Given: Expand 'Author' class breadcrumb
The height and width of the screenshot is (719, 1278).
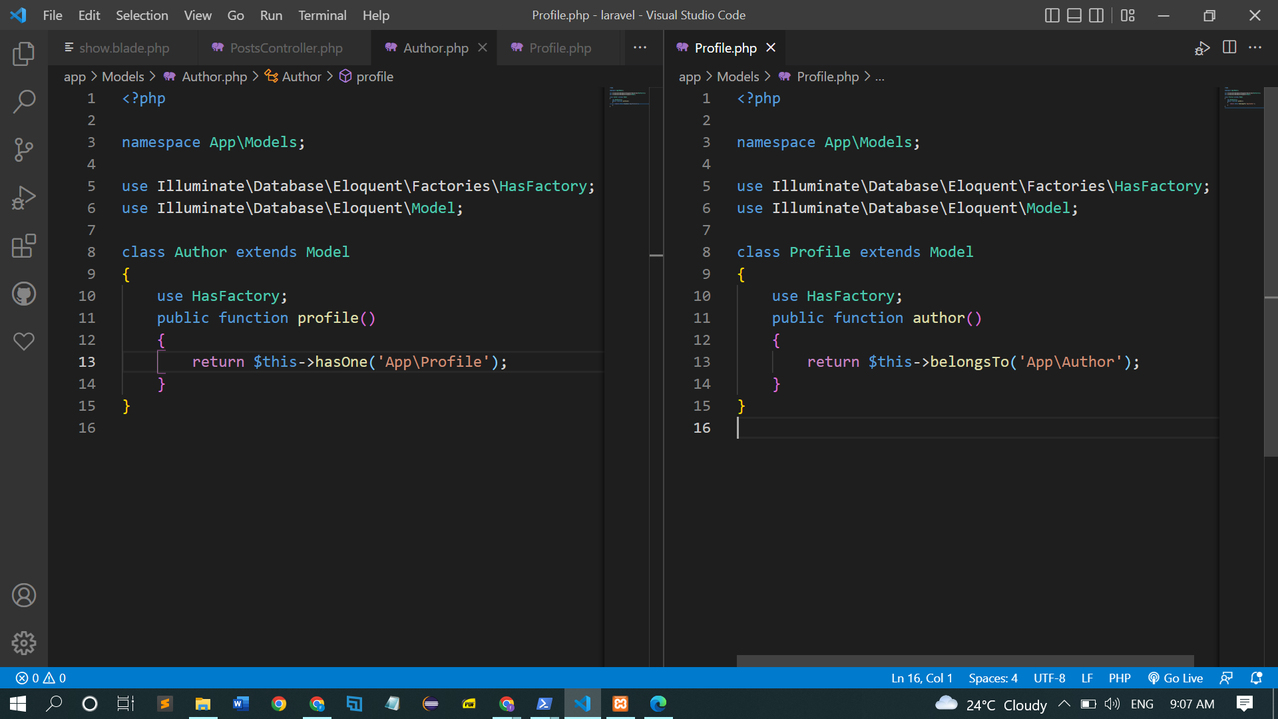Looking at the screenshot, I should (294, 77).
